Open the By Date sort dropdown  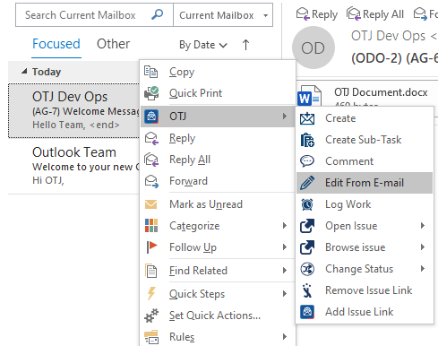pos(203,45)
